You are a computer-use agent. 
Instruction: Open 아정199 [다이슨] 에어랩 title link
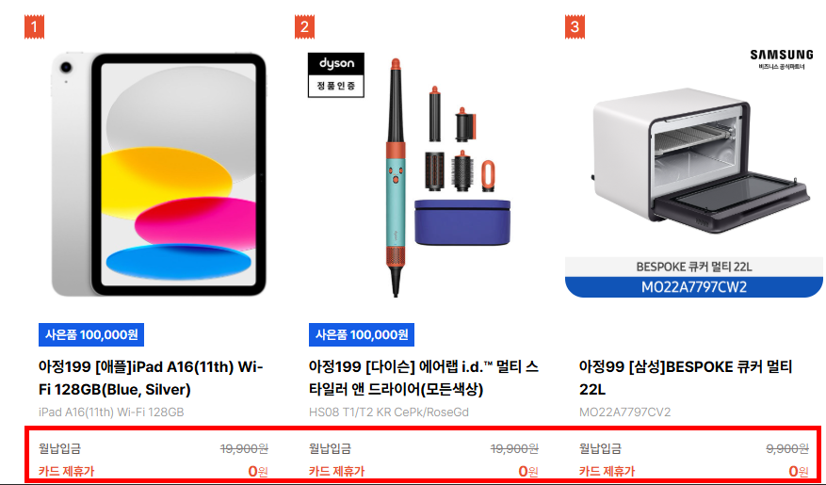(424, 378)
